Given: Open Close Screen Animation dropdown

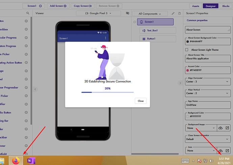Looking at the screenshot, I should coord(208,139).
